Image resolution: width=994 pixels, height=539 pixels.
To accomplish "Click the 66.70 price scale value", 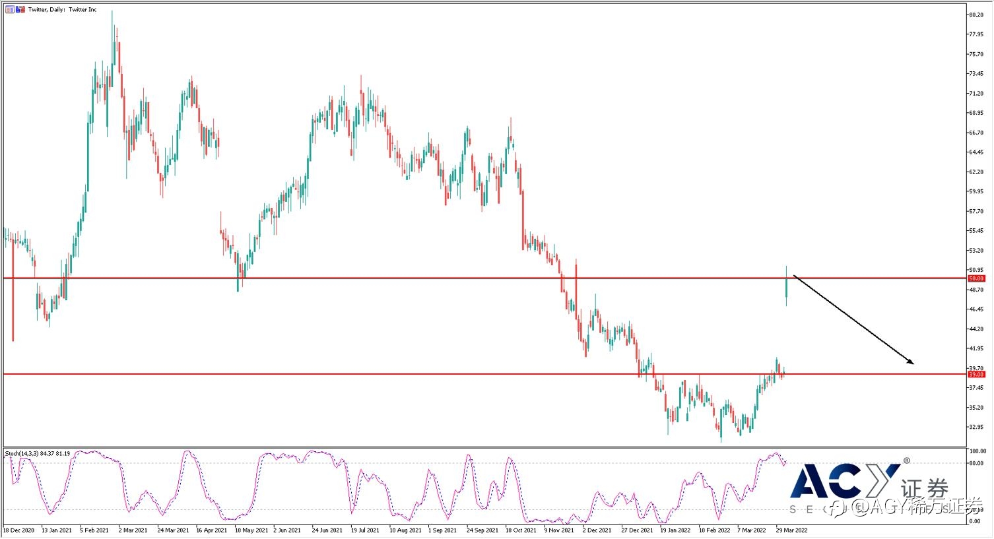I will click(x=976, y=133).
